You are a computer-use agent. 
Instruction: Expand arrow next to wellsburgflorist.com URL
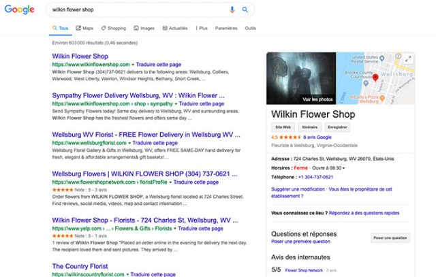point(129,143)
